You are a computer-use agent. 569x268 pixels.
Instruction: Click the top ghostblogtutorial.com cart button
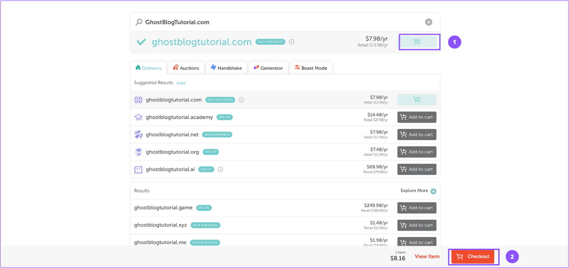[x=417, y=42]
